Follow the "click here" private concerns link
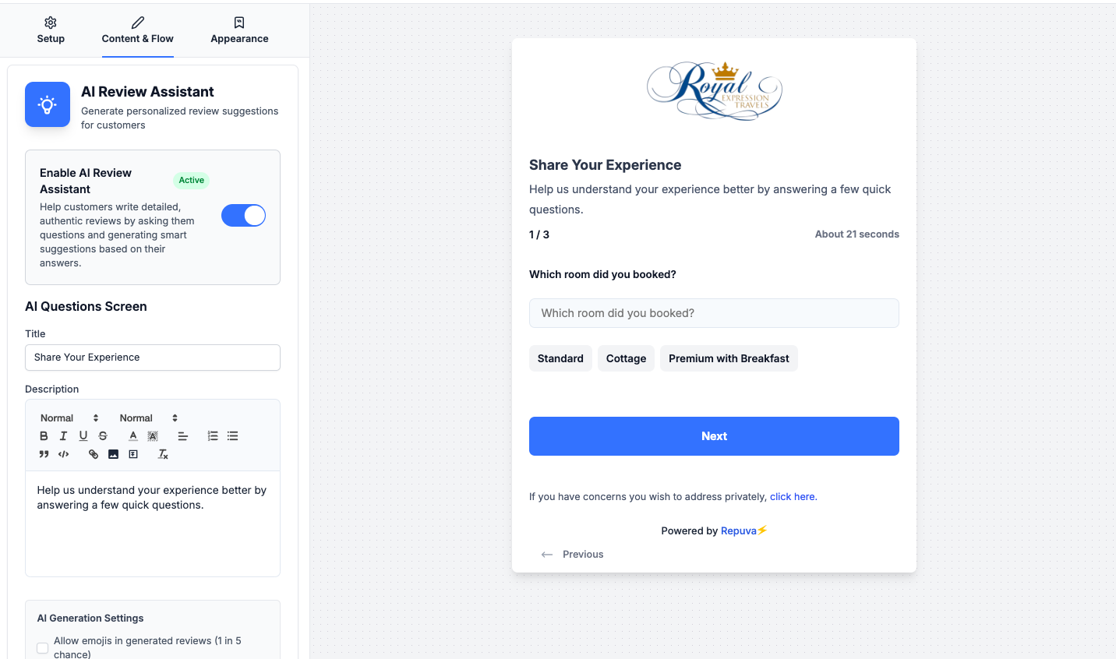This screenshot has height=659, width=1116. click(793, 497)
